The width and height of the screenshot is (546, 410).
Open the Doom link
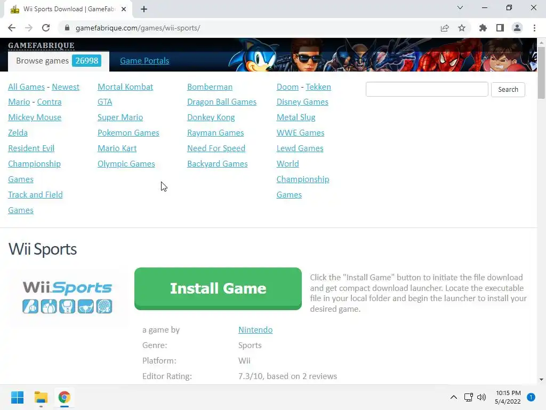tap(287, 87)
